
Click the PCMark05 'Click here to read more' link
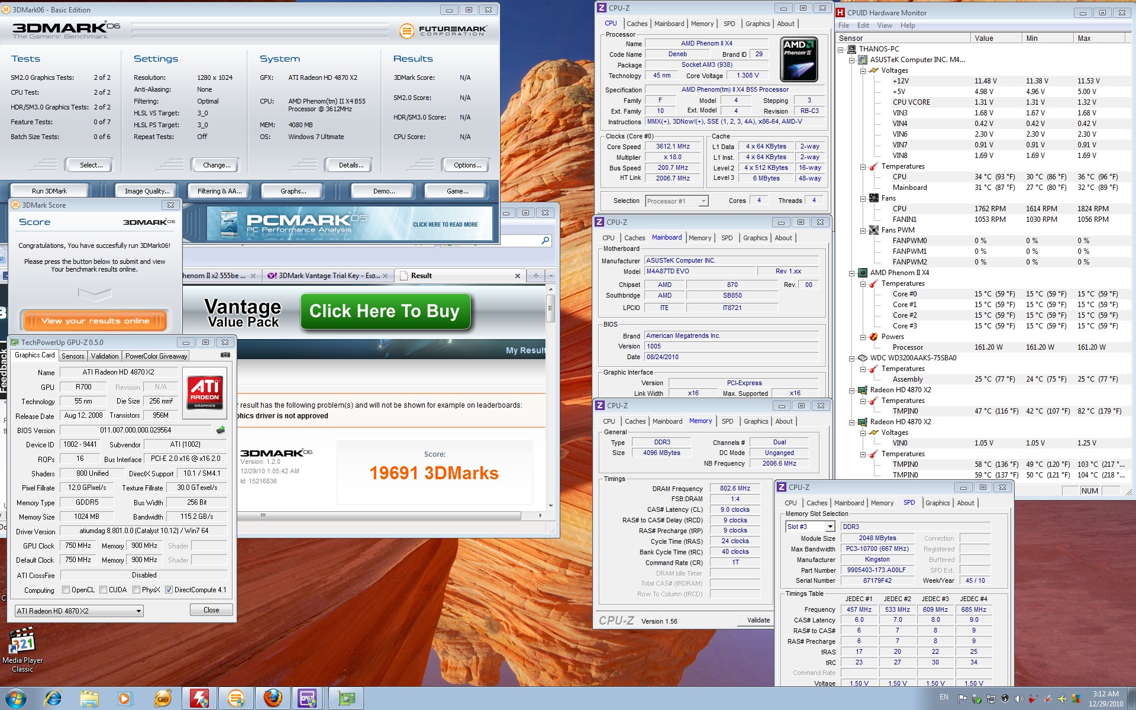[x=445, y=225]
